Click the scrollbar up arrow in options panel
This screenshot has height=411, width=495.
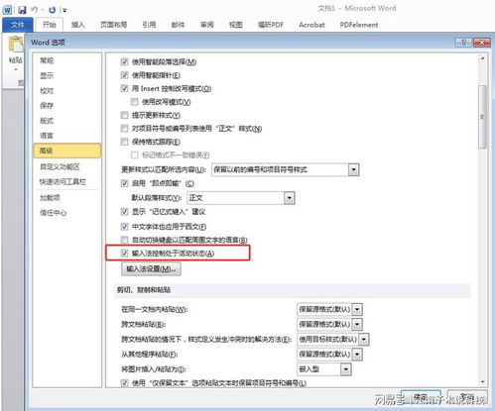(482, 58)
